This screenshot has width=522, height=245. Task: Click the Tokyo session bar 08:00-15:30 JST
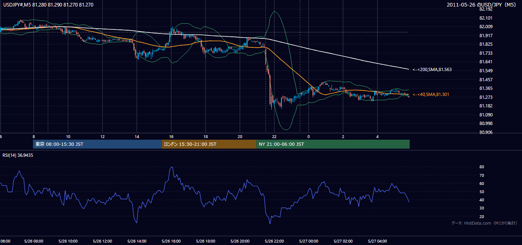[x=98, y=144]
